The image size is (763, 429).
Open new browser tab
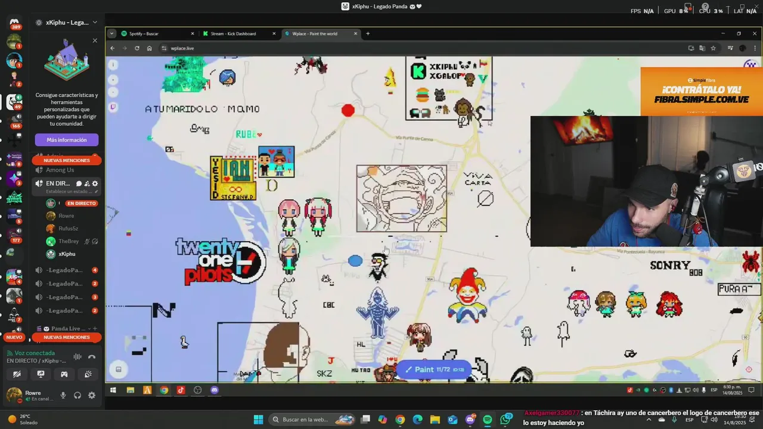[368, 33]
